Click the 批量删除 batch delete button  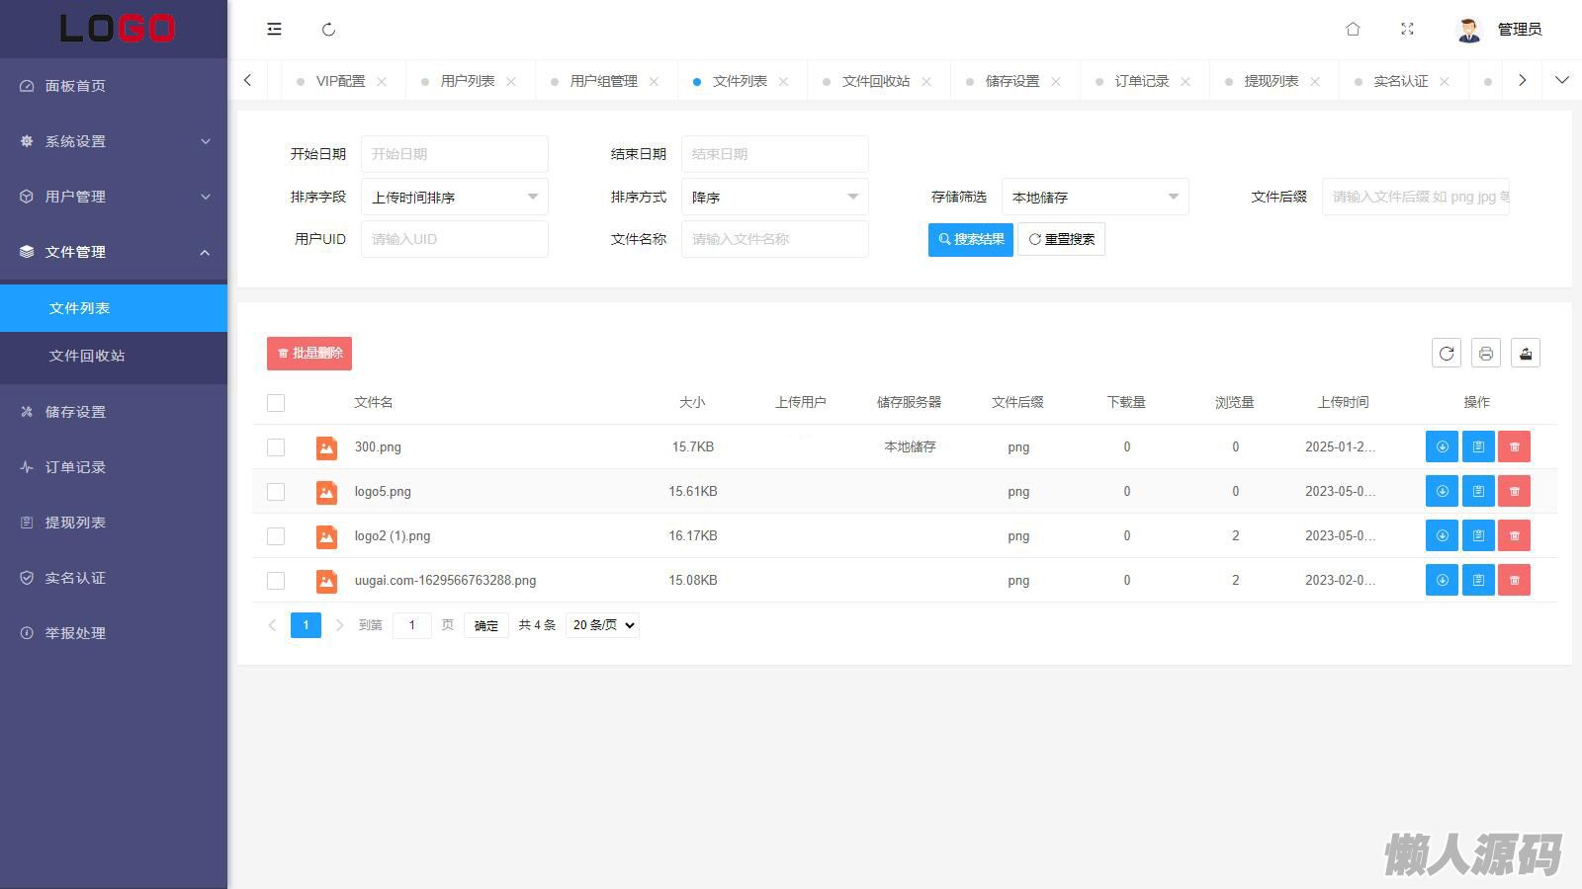point(308,354)
